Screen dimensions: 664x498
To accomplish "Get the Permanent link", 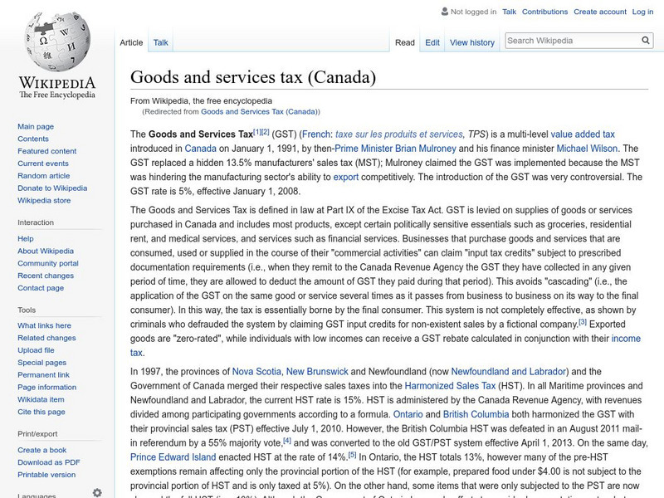I will pos(44,374).
